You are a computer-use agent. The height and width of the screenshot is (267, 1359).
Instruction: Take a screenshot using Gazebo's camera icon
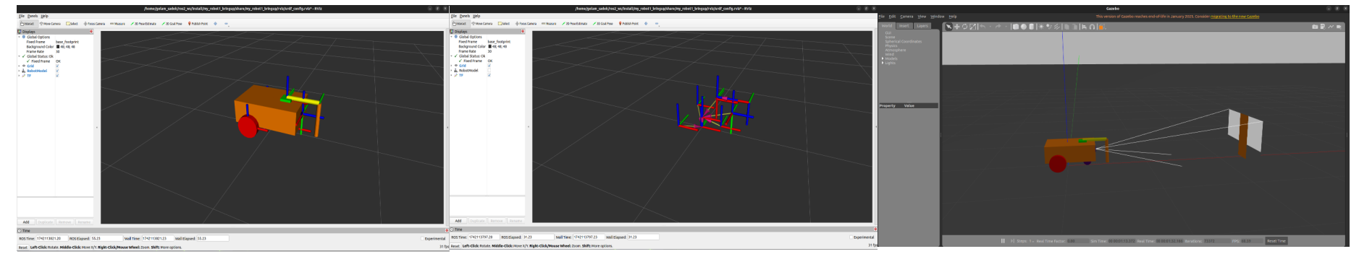pos(1315,27)
